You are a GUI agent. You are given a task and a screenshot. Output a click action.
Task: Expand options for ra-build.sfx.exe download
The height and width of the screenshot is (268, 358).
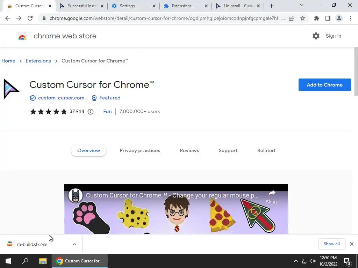(x=74, y=244)
